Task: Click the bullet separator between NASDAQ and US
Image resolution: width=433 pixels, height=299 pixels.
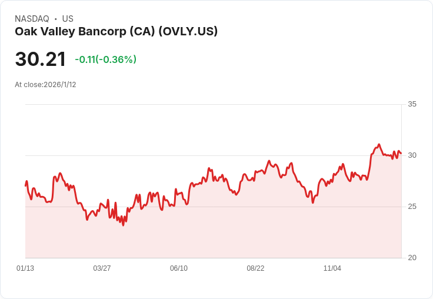Action: coord(55,19)
